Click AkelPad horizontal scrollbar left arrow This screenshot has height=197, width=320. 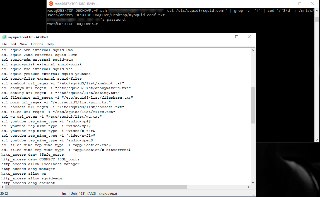click(3, 187)
